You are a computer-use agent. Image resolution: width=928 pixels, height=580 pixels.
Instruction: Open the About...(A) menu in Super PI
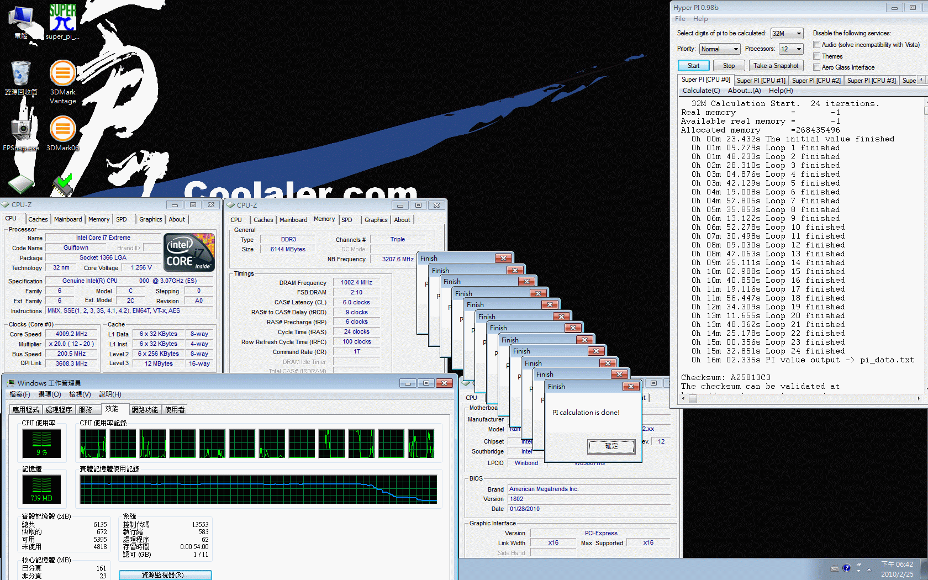pos(744,91)
